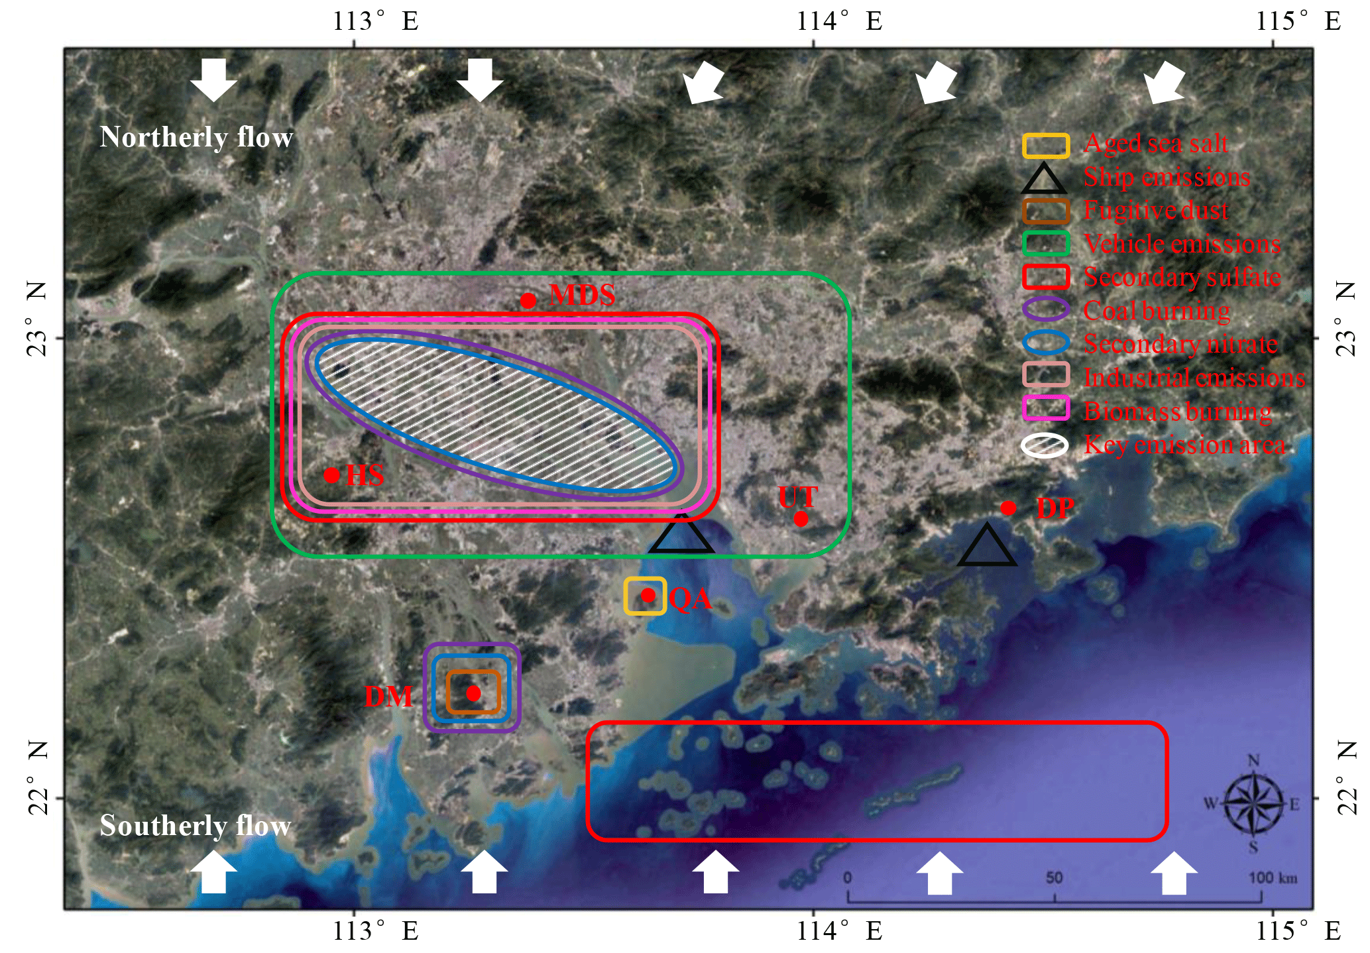
Task: Click the 'DM' site label
Action: pyautogui.click(x=388, y=697)
